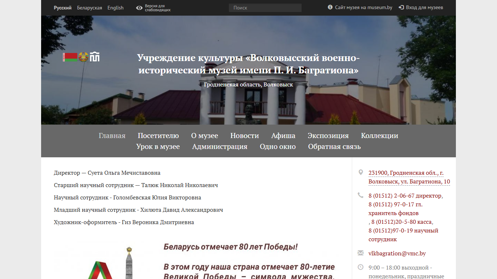
Task: Switch language to English
Action: pyautogui.click(x=115, y=8)
